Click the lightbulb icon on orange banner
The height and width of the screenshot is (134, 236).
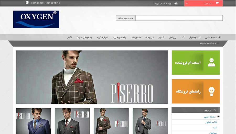211,91
